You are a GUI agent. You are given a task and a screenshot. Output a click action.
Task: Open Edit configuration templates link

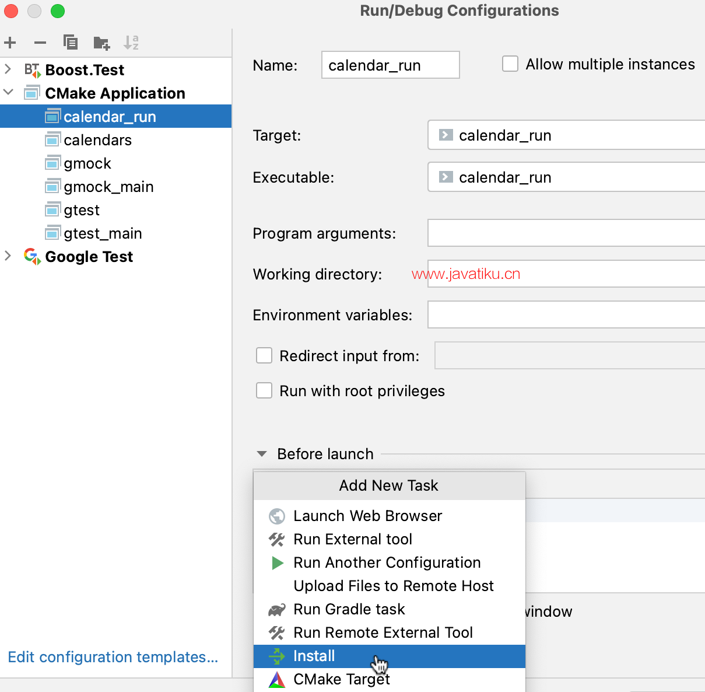click(x=113, y=657)
